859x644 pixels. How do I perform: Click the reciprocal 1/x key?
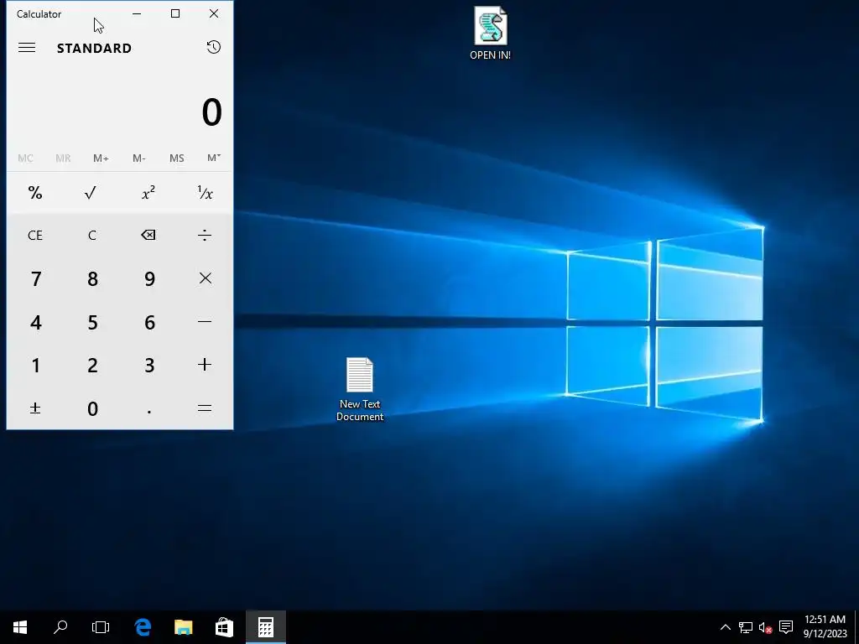point(205,192)
